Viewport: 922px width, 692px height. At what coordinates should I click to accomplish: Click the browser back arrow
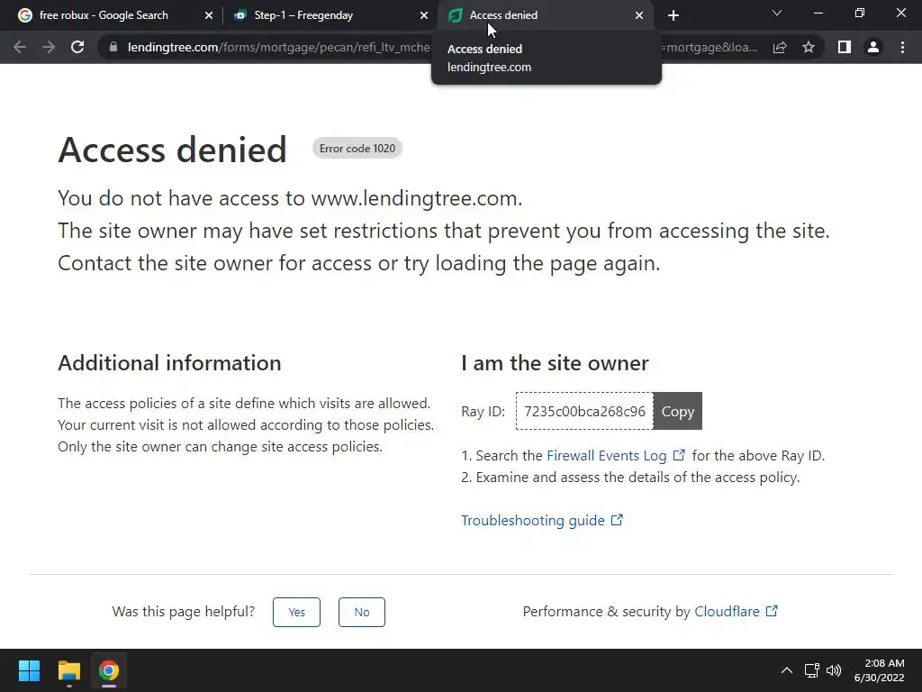coord(20,47)
